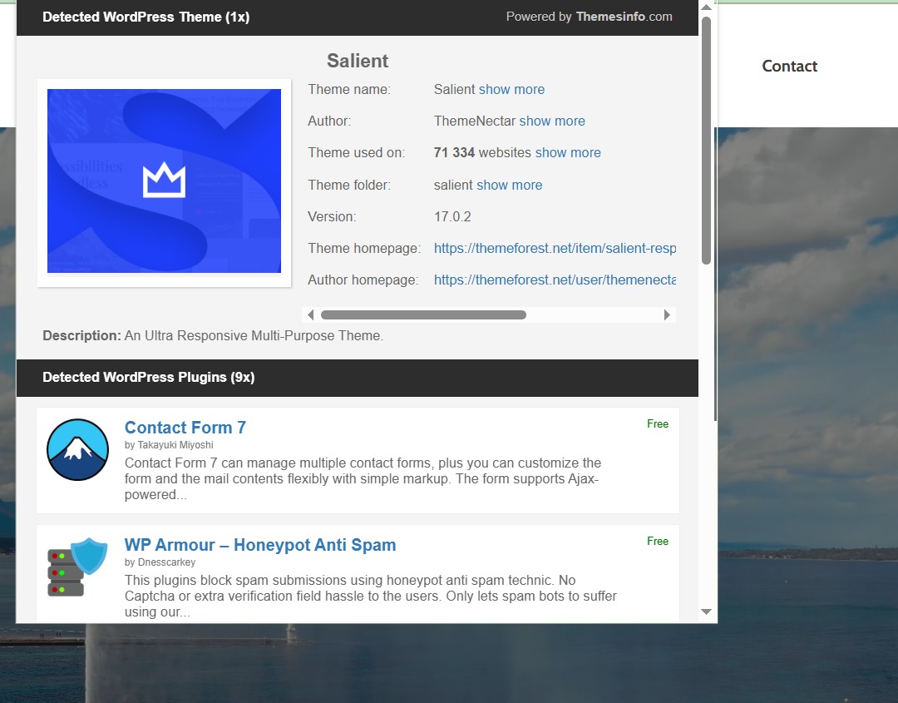
Task: Click the Salient theme heading
Action: click(x=358, y=61)
